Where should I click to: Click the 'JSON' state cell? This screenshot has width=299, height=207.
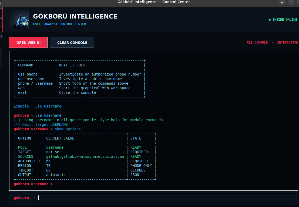point(135,175)
